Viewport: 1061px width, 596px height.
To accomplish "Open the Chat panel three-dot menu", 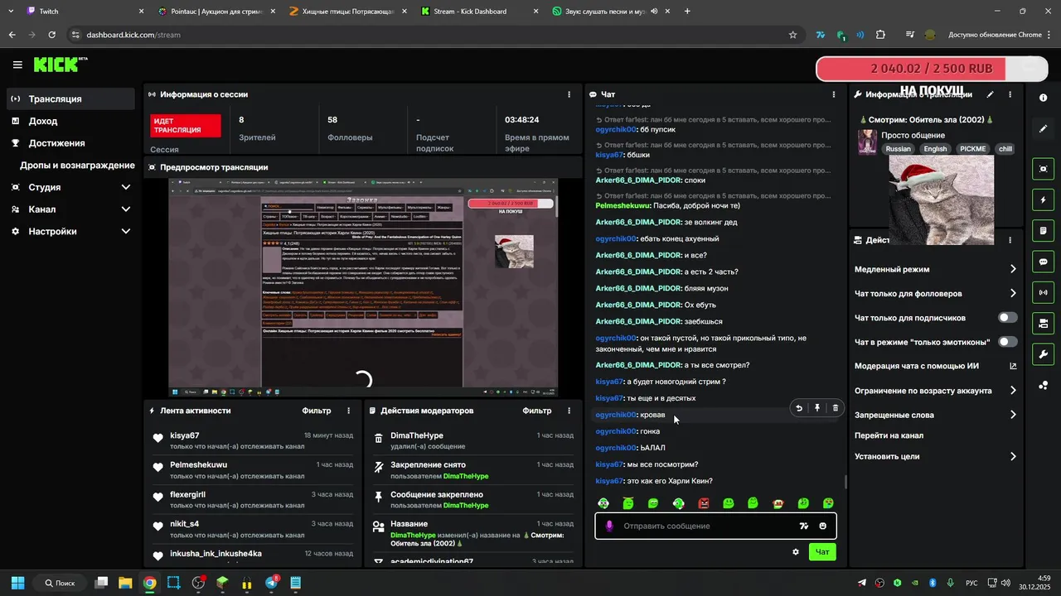I will pos(834,94).
